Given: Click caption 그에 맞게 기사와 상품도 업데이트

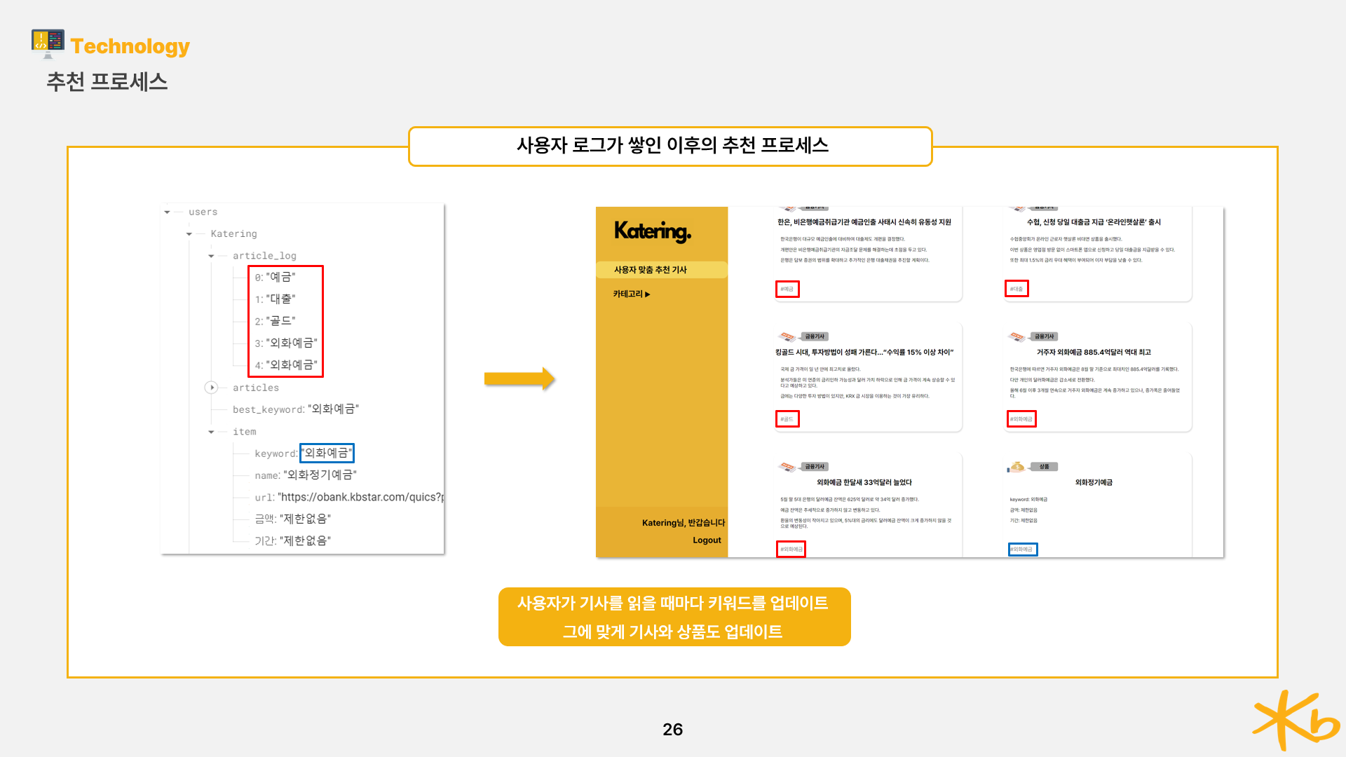Looking at the screenshot, I should (x=672, y=632).
